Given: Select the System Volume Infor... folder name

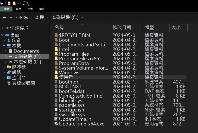Looking at the screenshot, I should [x=84, y=68].
